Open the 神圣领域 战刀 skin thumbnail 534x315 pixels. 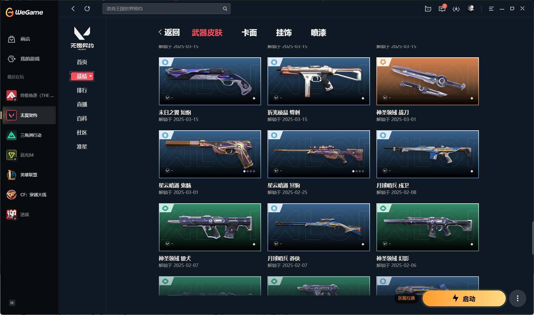(427, 81)
